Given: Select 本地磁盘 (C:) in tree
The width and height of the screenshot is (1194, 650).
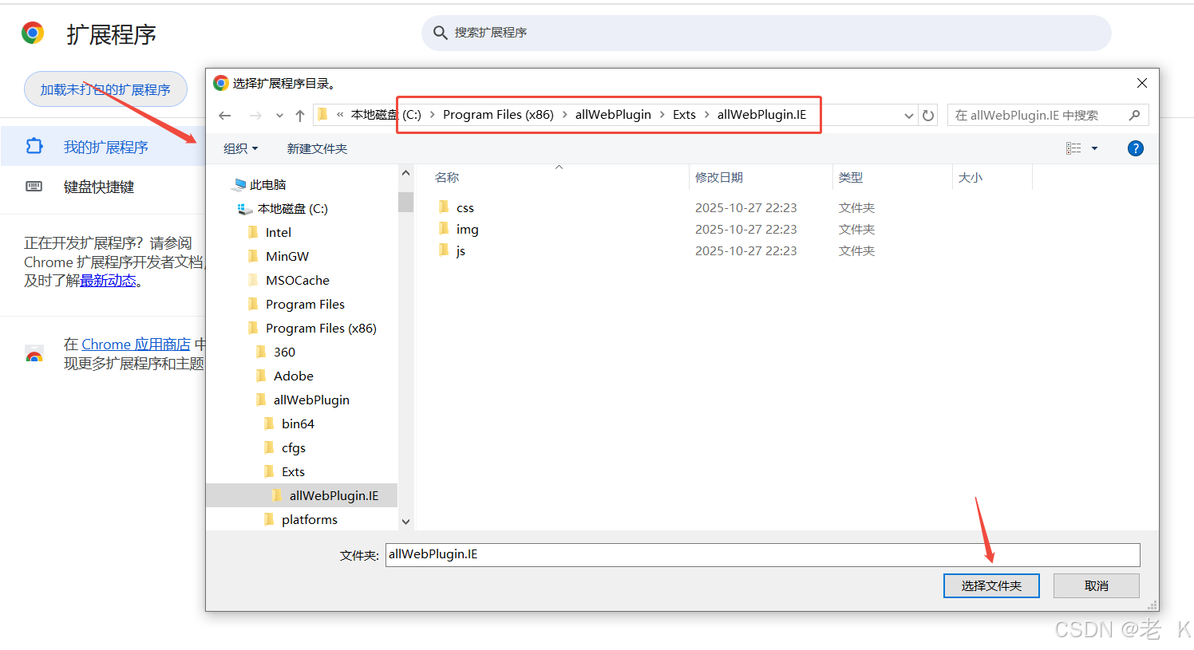Looking at the screenshot, I should click(292, 208).
